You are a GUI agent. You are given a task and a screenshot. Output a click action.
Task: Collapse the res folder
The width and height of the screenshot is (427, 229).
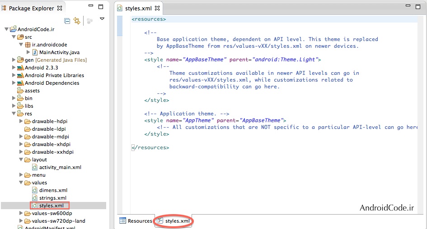(14, 114)
